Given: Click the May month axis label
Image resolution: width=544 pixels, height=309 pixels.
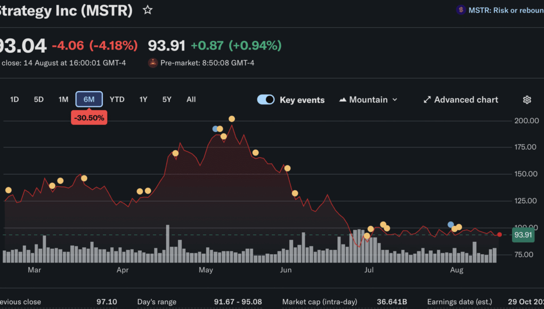Looking at the screenshot, I should (x=206, y=270).
